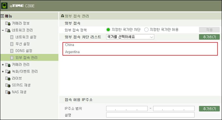
Task: Click the end IP address range field
Action: (174, 109)
